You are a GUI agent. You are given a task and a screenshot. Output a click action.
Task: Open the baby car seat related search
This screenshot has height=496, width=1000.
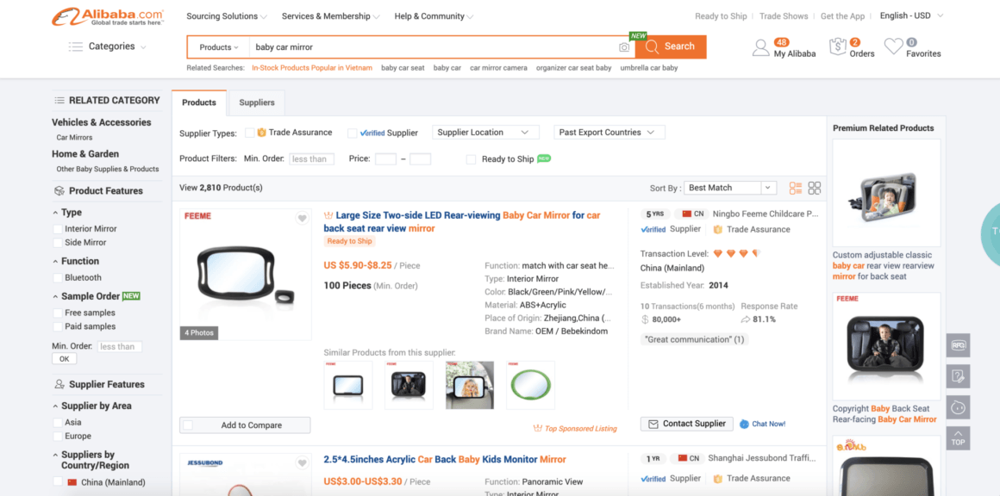click(x=403, y=67)
